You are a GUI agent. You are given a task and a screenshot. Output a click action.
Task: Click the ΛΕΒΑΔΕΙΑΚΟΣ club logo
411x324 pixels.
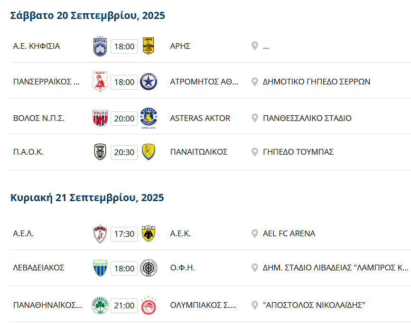coord(100,268)
